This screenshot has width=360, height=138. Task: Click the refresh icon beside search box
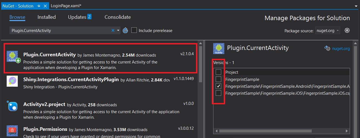pos(125,30)
